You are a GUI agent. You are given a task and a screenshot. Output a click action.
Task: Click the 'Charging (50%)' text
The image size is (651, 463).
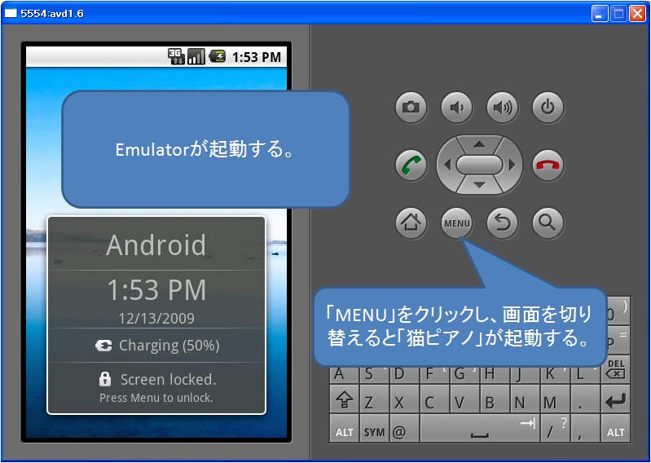pyautogui.click(x=169, y=346)
